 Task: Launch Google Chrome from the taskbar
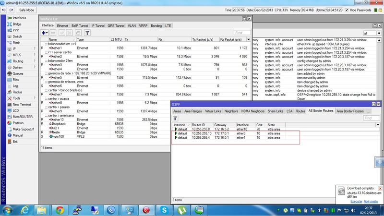point(60,210)
